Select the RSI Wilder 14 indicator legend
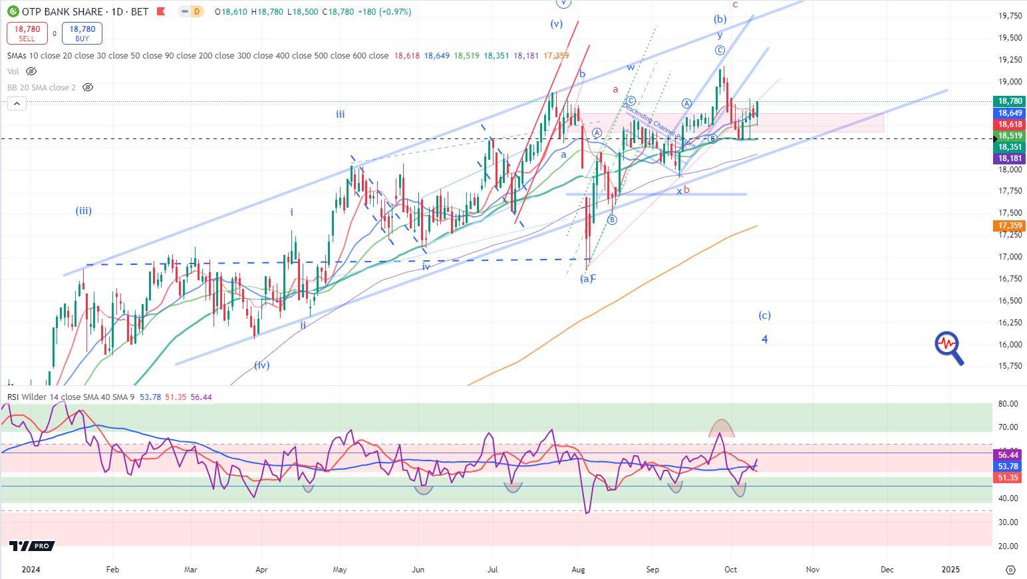The width and height of the screenshot is (1027, 579). 71,397
